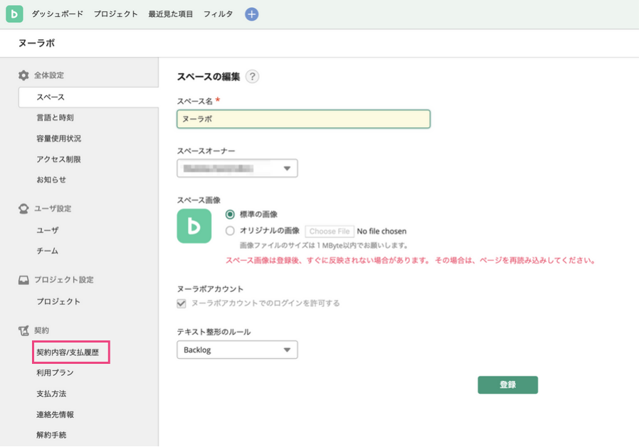The width and height of the screenshot is (639, 447).
Task: Click the プロジェクト設定 tray icon
Action: click(23, 280)
